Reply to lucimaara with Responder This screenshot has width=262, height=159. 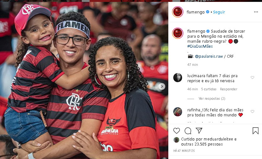pos(228,89)
